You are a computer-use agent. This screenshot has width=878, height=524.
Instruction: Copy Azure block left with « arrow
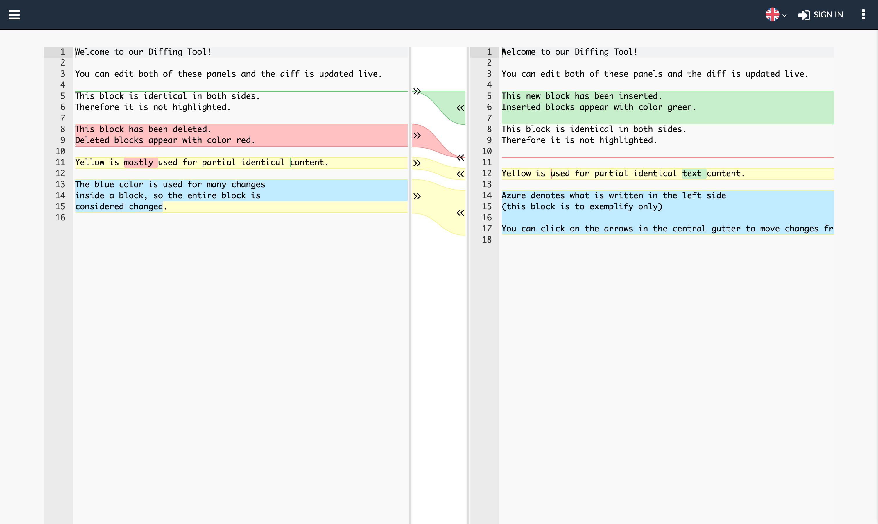pos(460,213)
